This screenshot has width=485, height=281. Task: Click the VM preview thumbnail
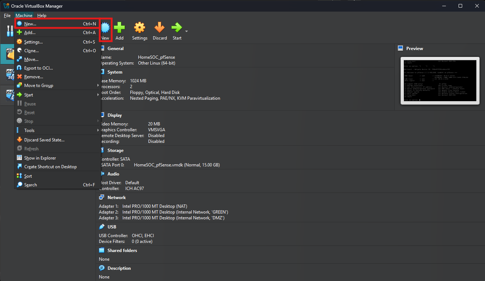pyautogui.click(x=440, y=81)
